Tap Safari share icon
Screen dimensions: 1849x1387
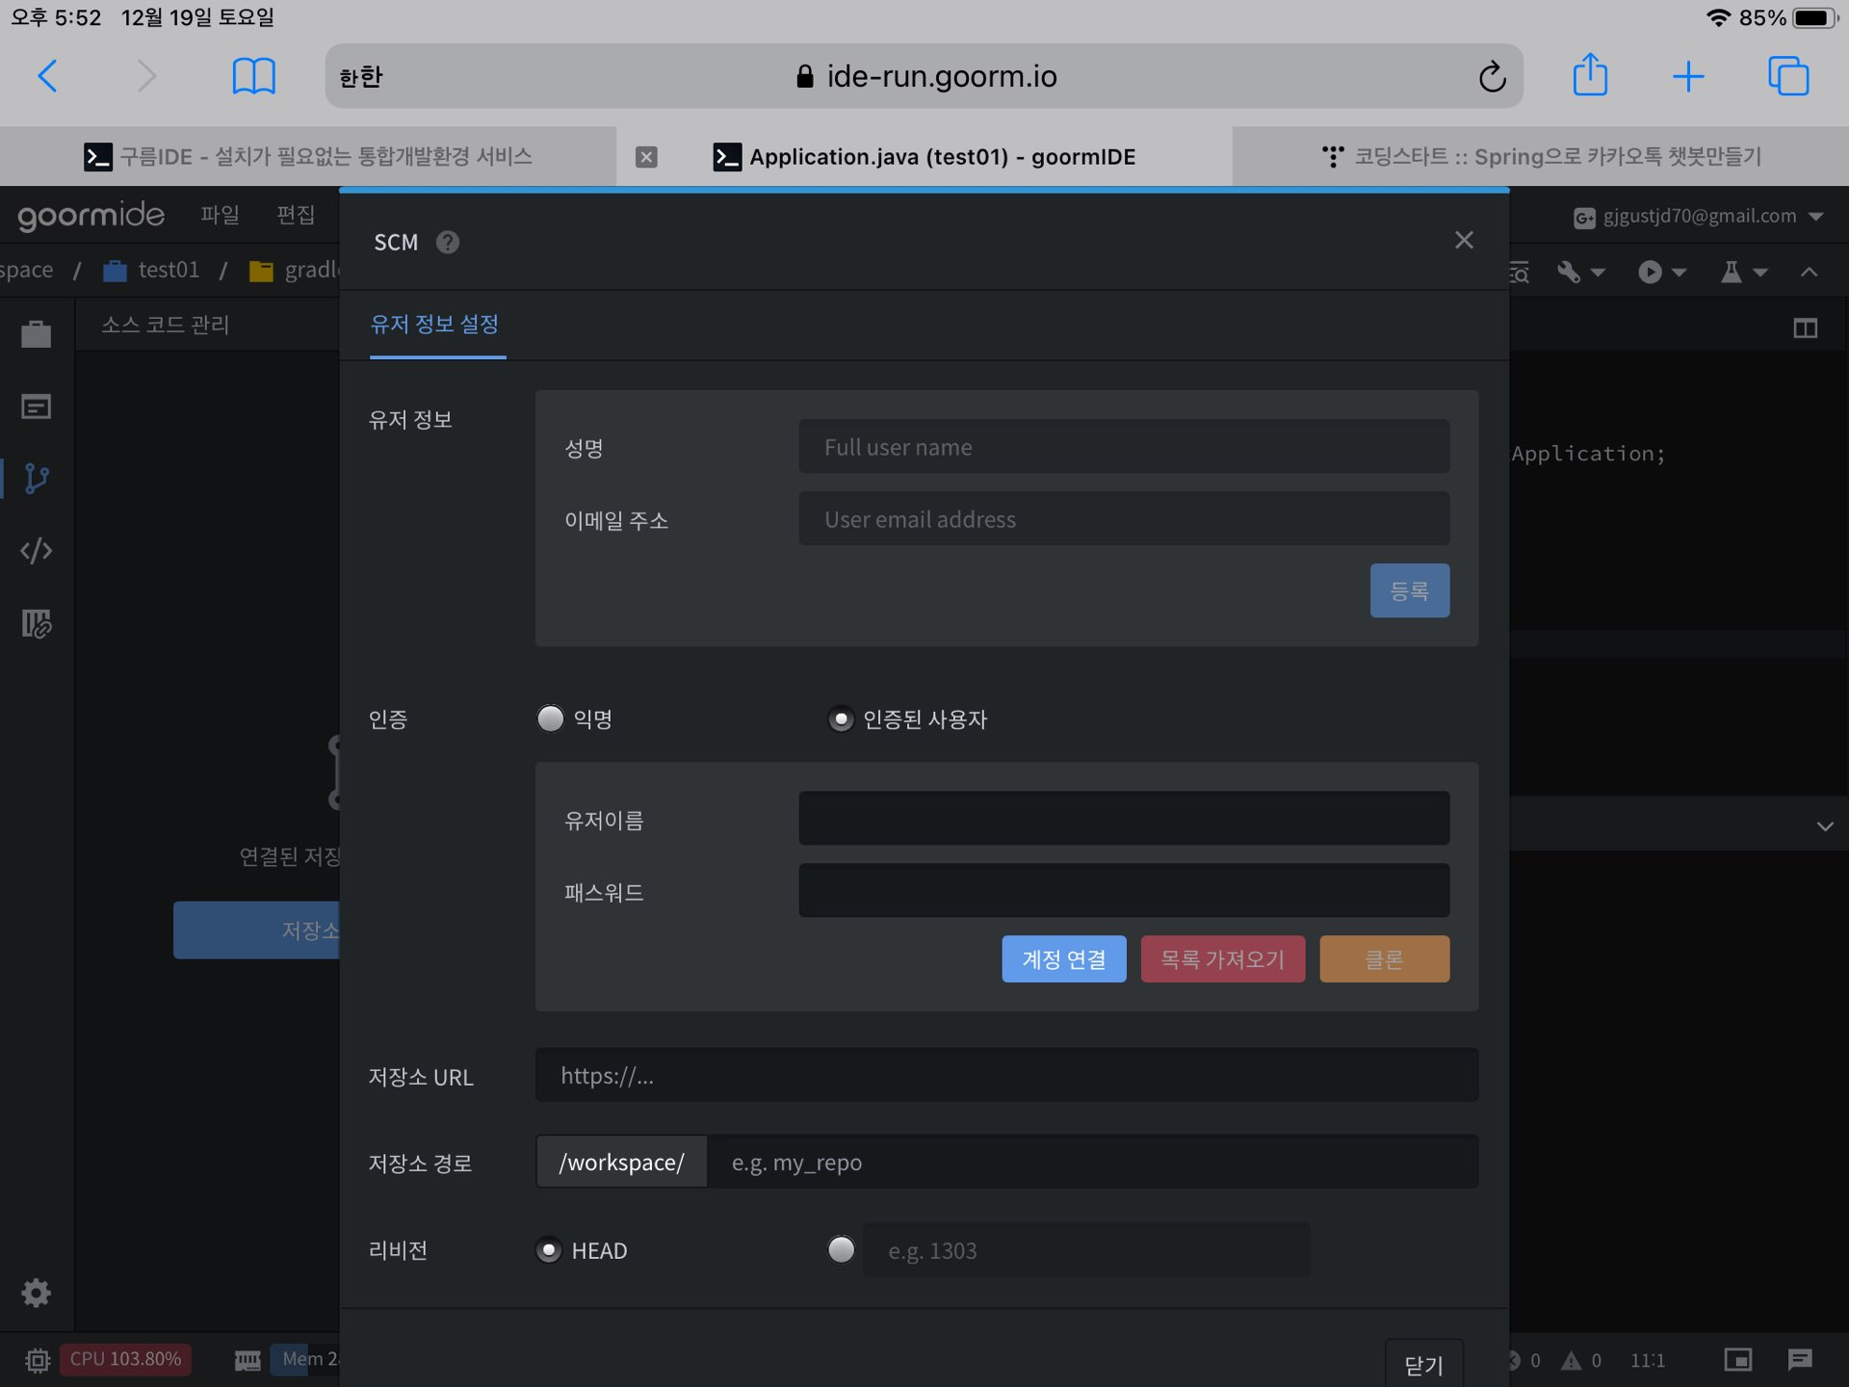[1590, 76]
